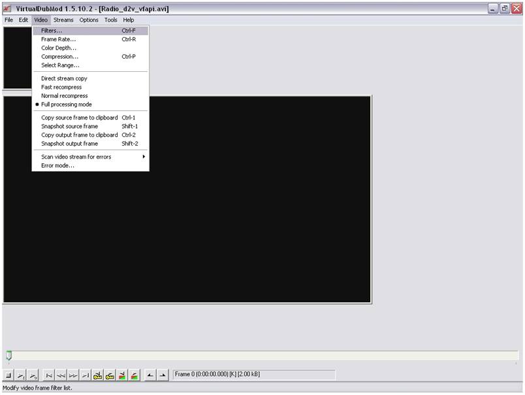Viewport: 525px width, 395px height.
Task: Click the timeline seek bar track
Action: coord(261,355)
